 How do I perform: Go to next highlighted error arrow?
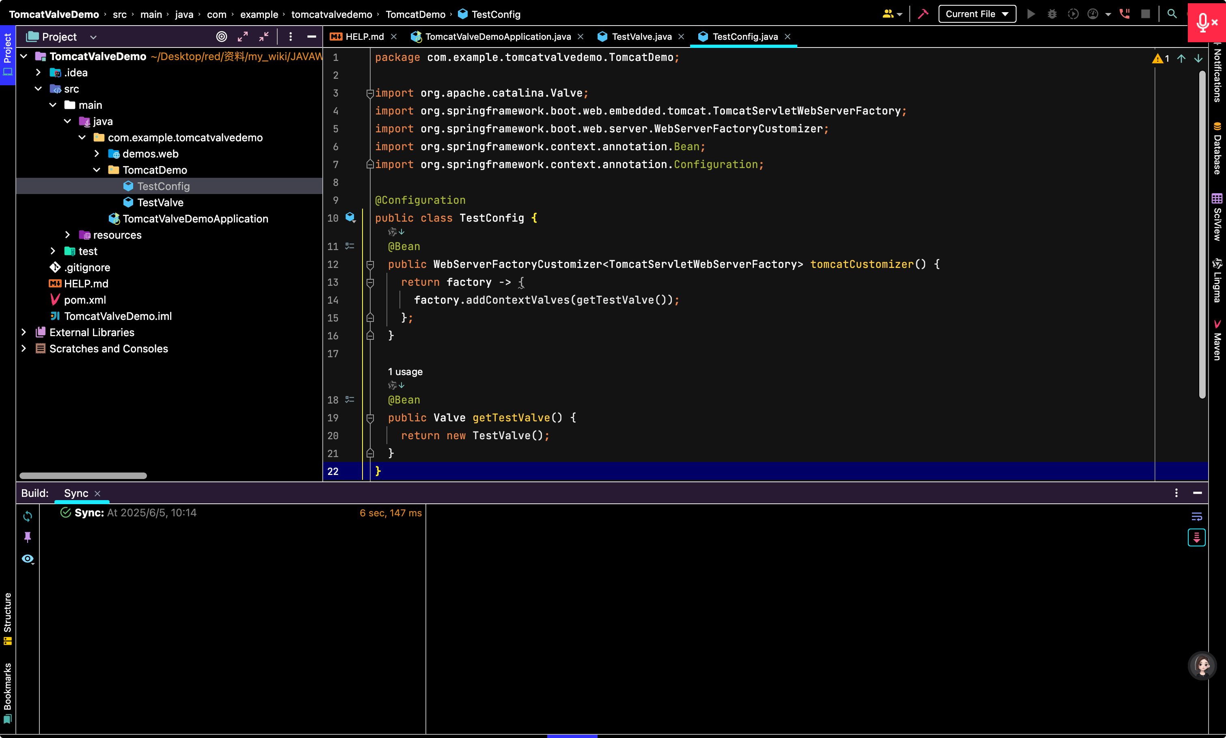coord(1198,58)
